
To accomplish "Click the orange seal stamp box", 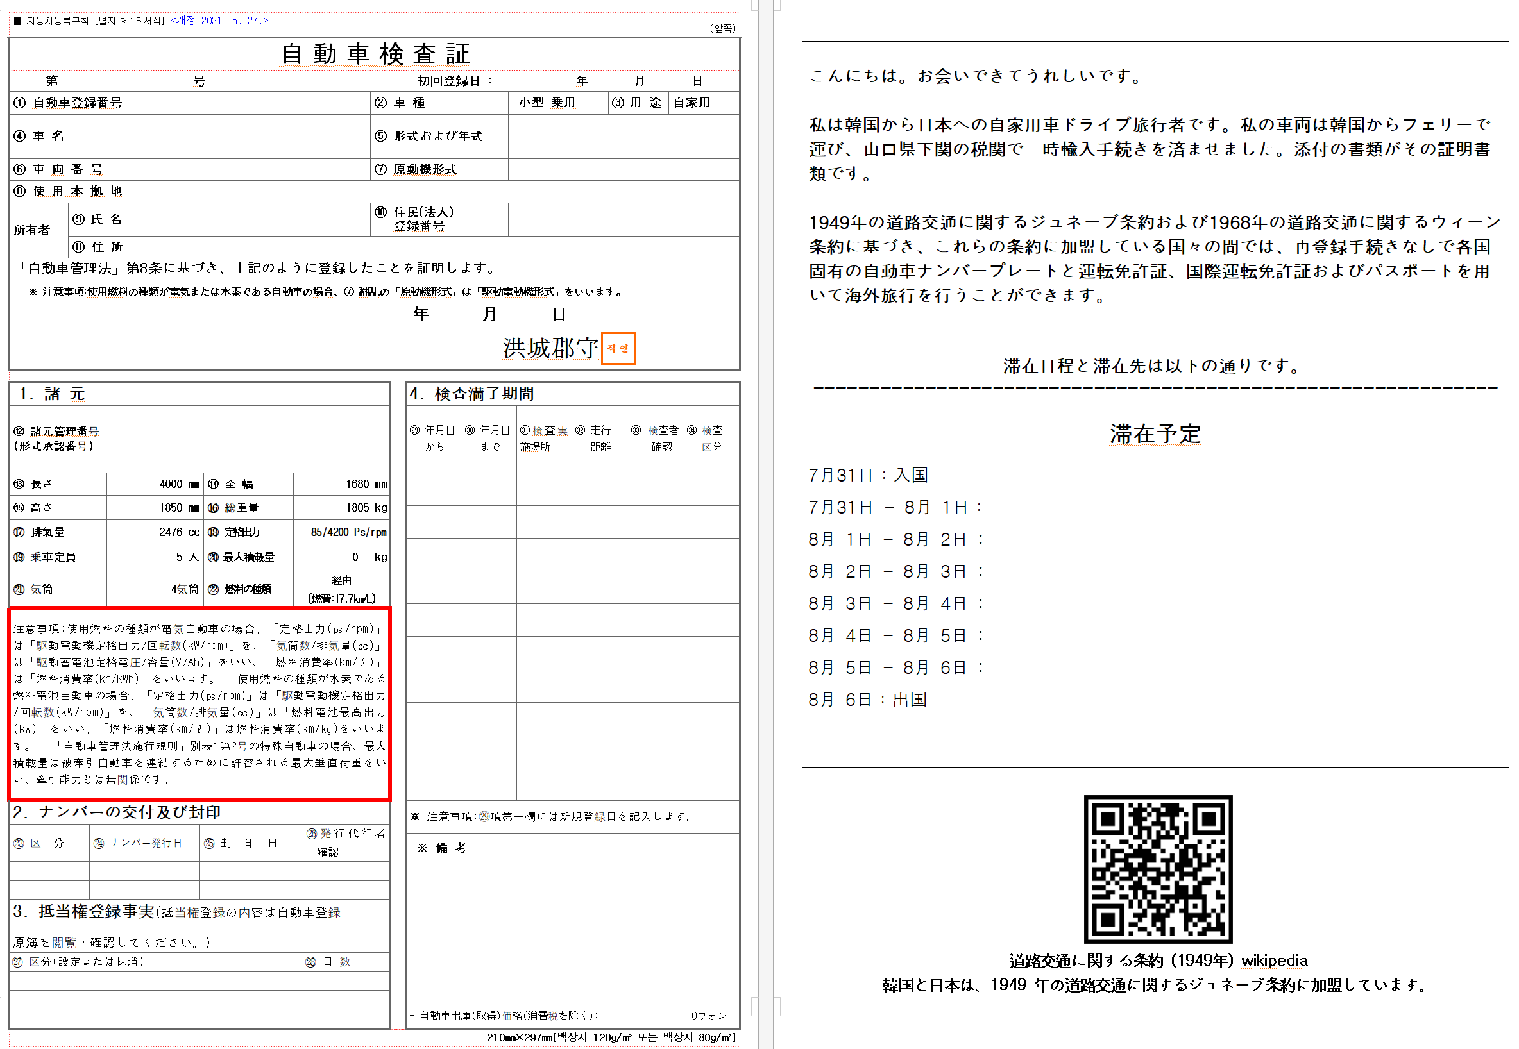I will pyautogui.click(x=618, y=348).
